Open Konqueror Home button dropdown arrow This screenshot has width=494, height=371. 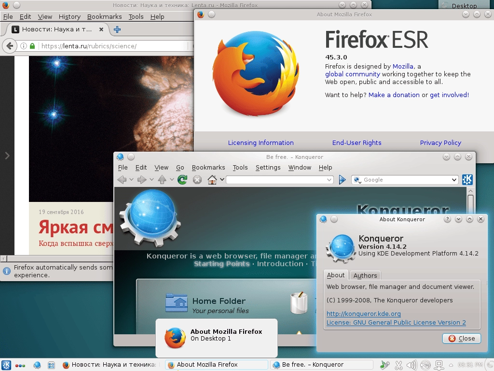[x=222, y=180]
